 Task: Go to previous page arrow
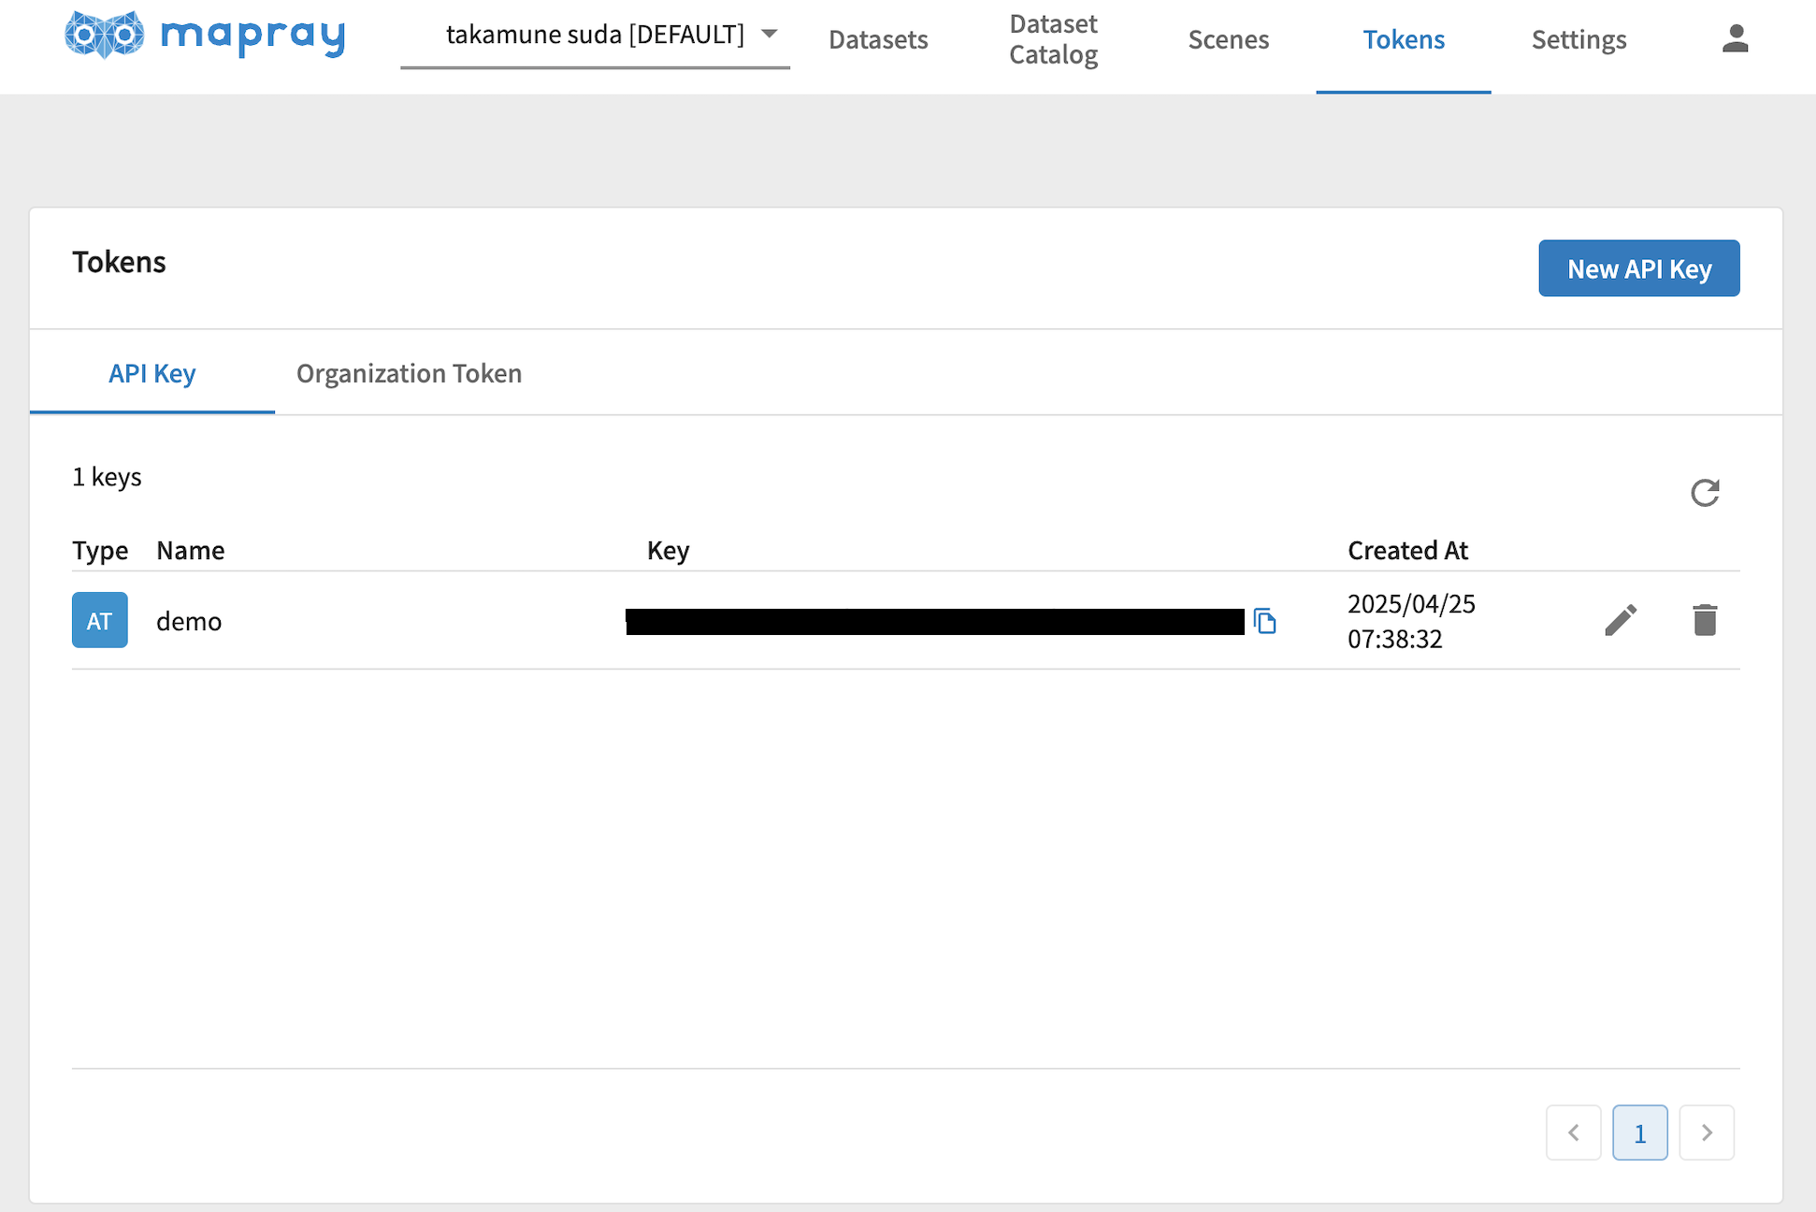click(1573, 1133)
